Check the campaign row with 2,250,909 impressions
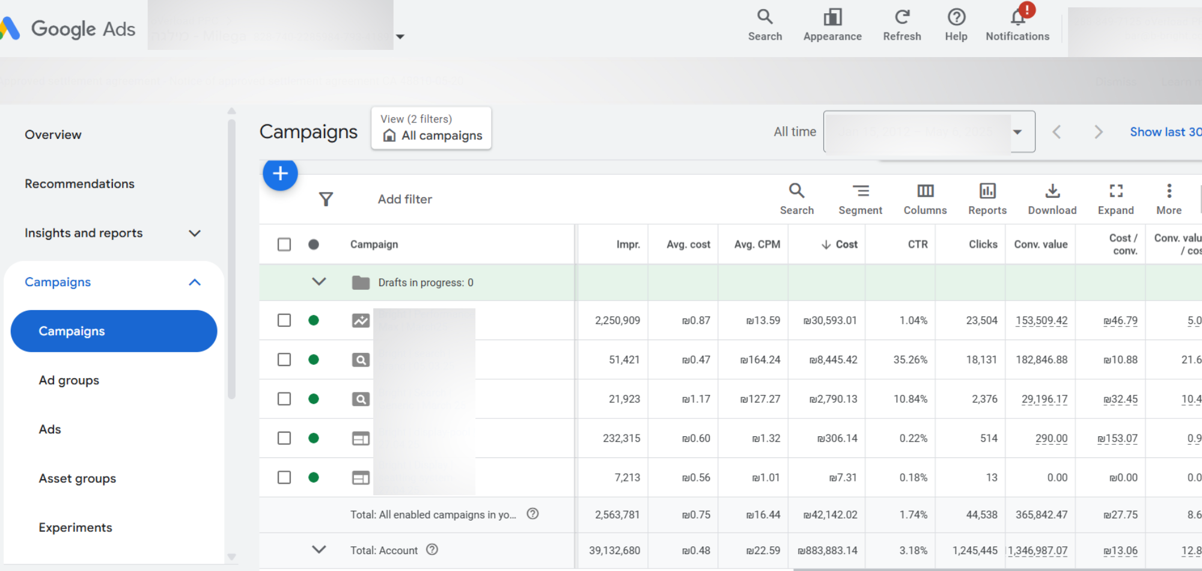Viewport: 1202px width, 571px height. click(x=284, y=320)
